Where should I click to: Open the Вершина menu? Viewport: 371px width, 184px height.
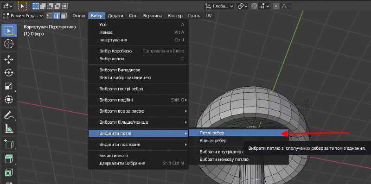pyautogui.click(x=153, y=16)
